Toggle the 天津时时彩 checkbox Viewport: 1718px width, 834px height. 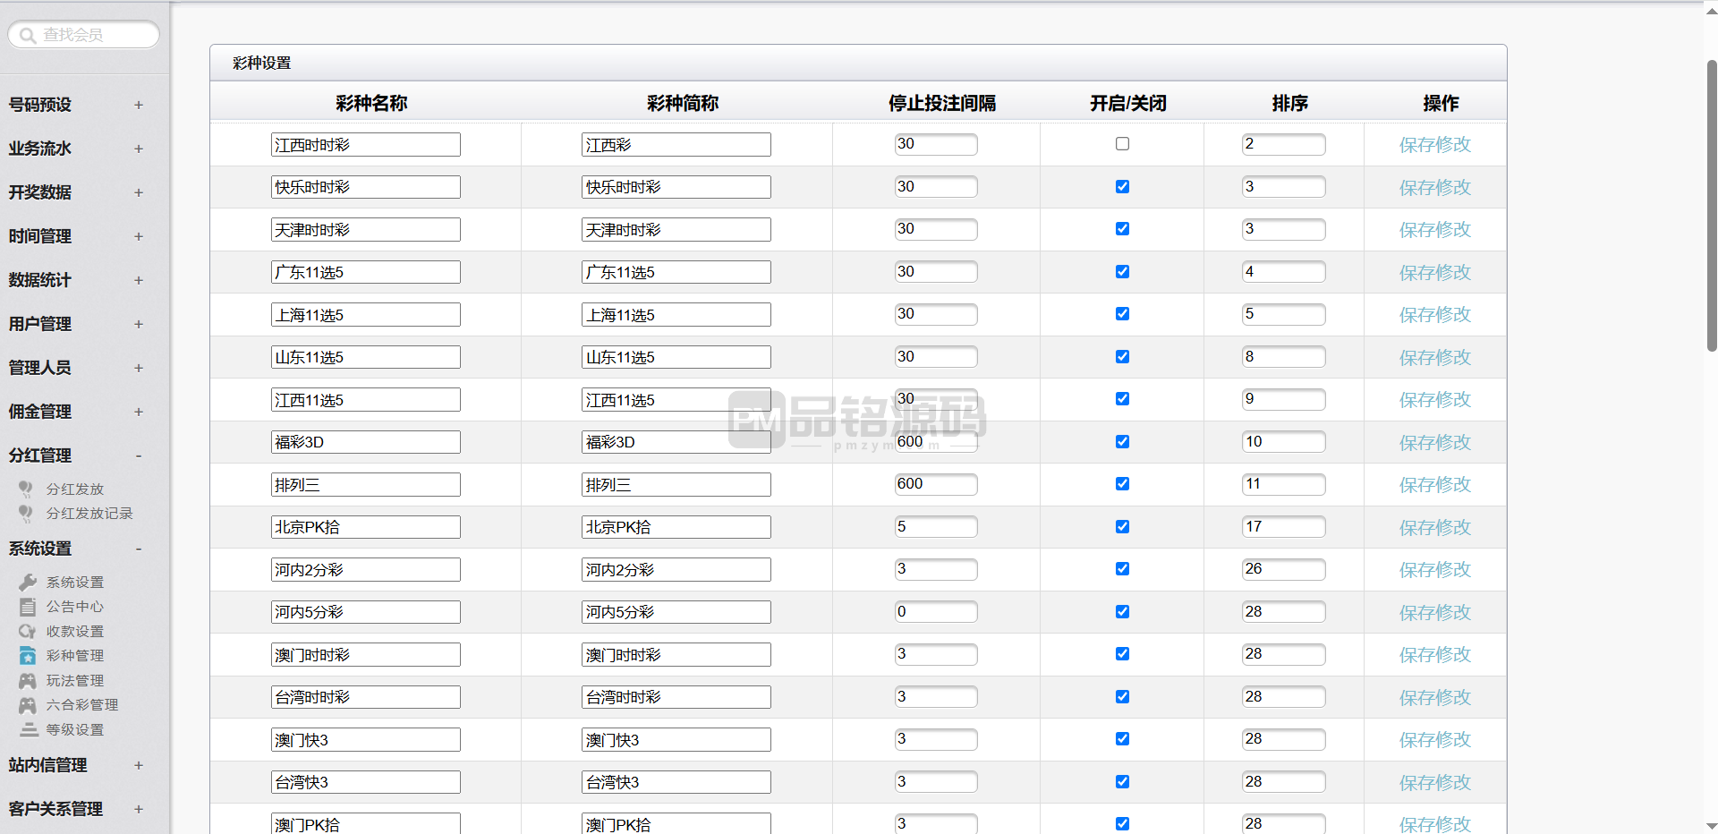1122,229
